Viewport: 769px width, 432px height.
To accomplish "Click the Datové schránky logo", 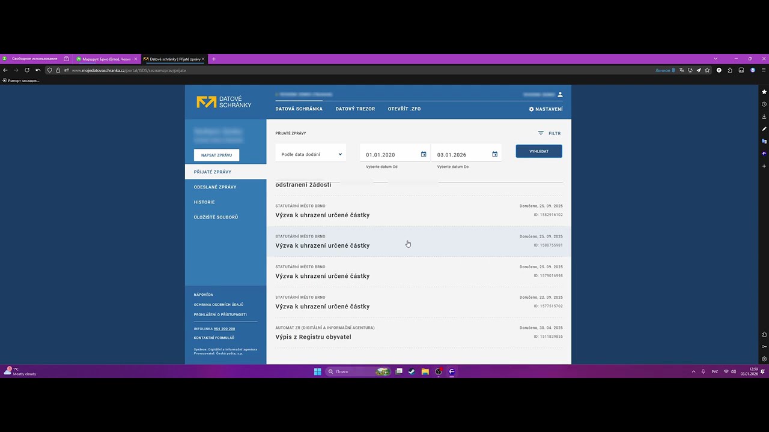I will tap(224, 102).
